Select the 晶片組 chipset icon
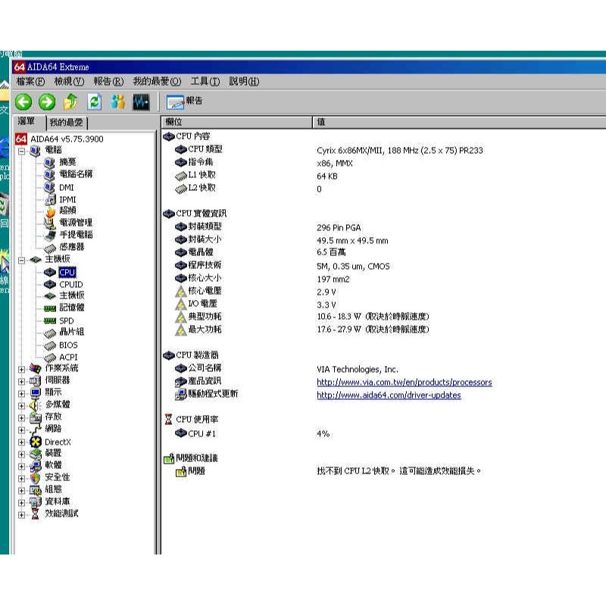The height and width of the screenshot is (606, 606). 50,333
